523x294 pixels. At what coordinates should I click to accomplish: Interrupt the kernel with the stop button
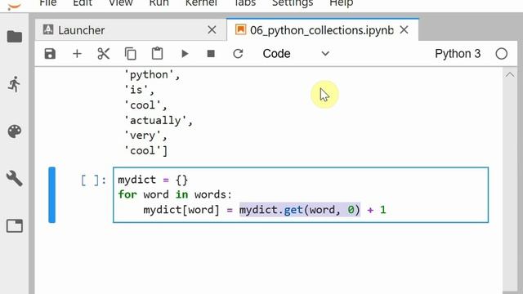(211, 54)
